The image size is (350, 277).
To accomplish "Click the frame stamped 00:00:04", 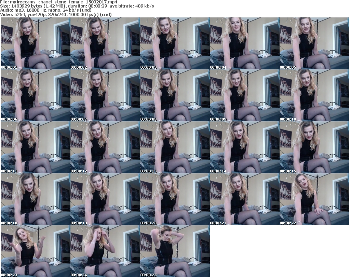I will coord(245,43).
